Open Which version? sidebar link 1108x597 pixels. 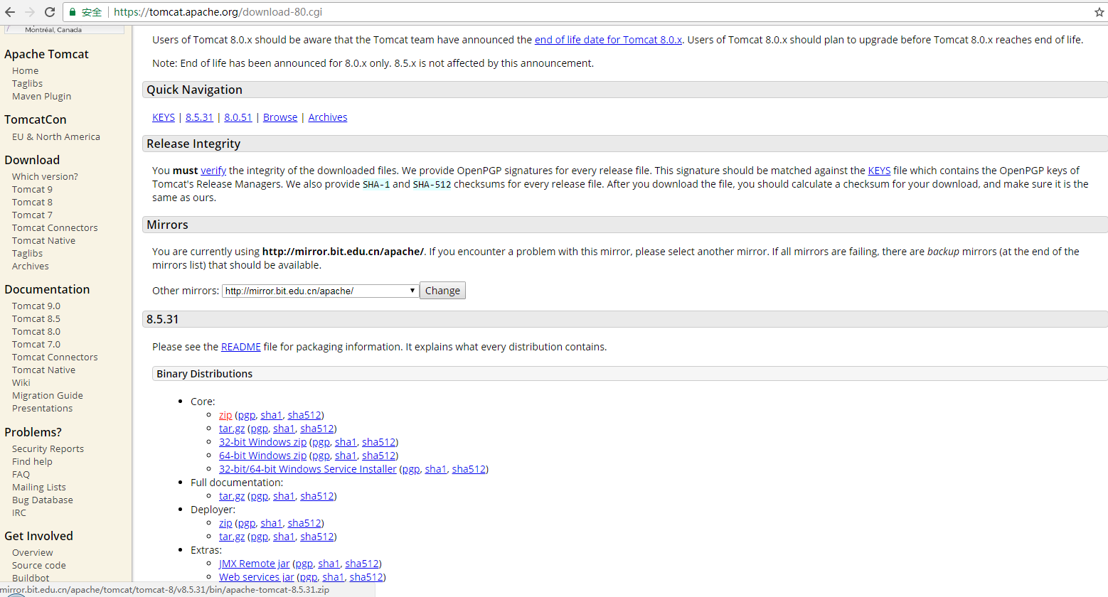[45, 176]
